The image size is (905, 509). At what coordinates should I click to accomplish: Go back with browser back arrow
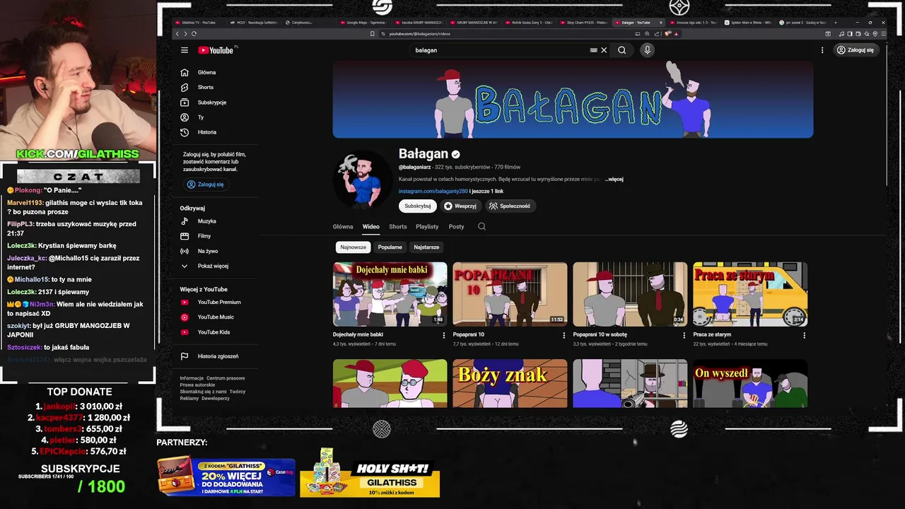(x=177, y=33)
